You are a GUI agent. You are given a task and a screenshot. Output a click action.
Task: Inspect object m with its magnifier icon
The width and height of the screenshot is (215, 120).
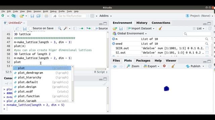tap(207, 39)
